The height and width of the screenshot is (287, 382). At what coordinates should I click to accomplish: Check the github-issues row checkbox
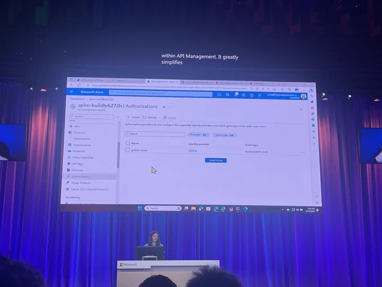click(128, 150)
